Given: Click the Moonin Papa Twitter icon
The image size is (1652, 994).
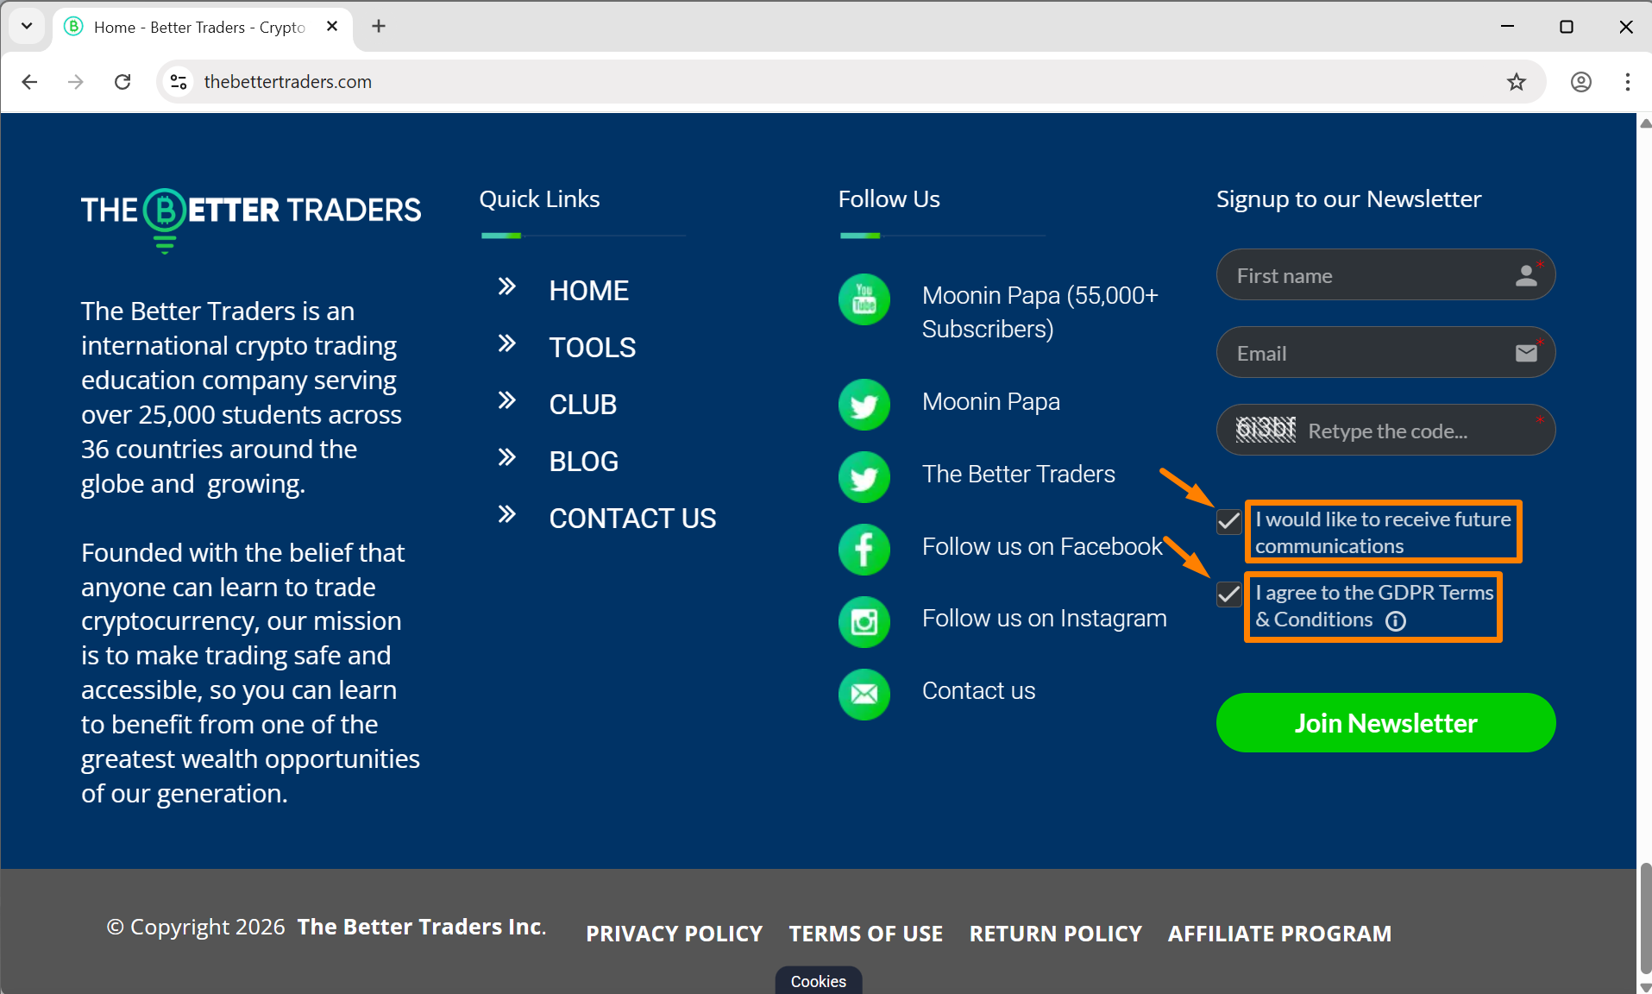Looking at the screenshot, I should pyautogui.click(x=864, y=405).
